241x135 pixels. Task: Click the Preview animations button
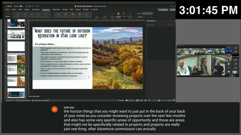(x=8, y=15)
